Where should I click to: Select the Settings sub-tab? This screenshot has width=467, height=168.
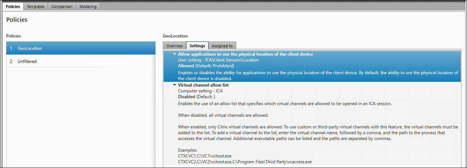point(197,46)
